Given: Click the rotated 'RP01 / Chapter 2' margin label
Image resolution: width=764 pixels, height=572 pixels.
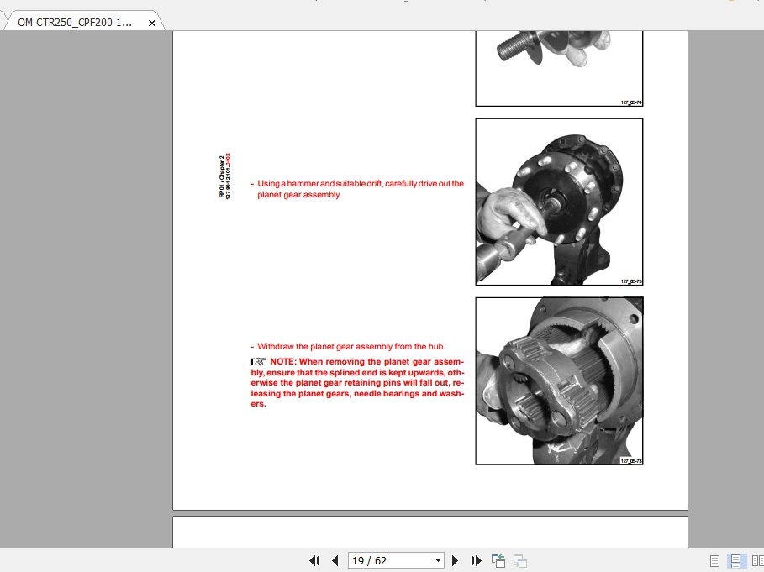Looking at the screenshot, I should (x=222, y=176).
